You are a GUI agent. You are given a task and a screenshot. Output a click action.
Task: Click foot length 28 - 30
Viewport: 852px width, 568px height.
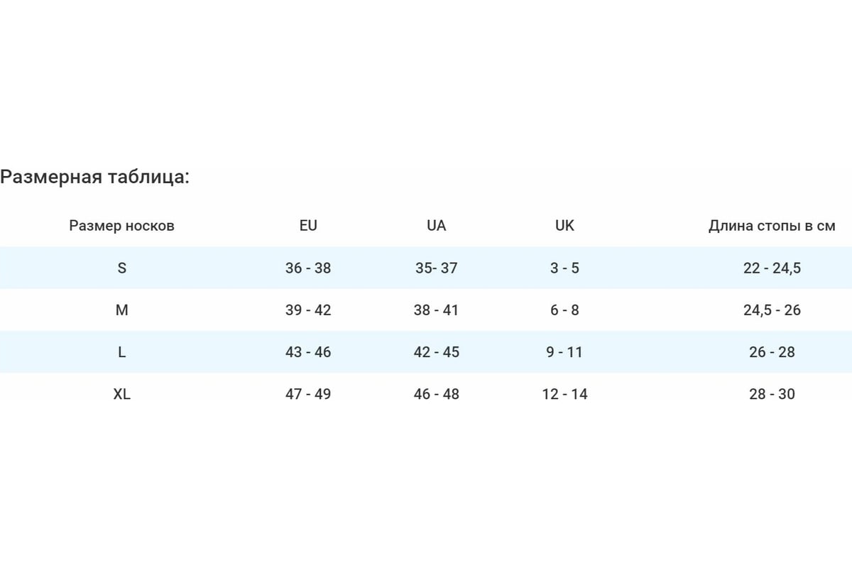(772, 393)
